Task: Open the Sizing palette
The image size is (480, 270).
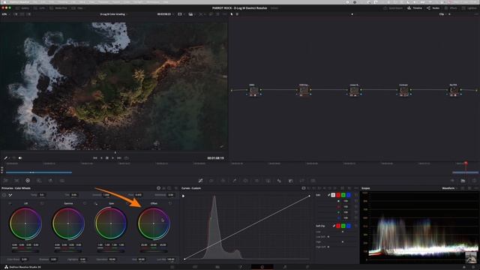Action: pyautogui.click(x=301, y=181)
